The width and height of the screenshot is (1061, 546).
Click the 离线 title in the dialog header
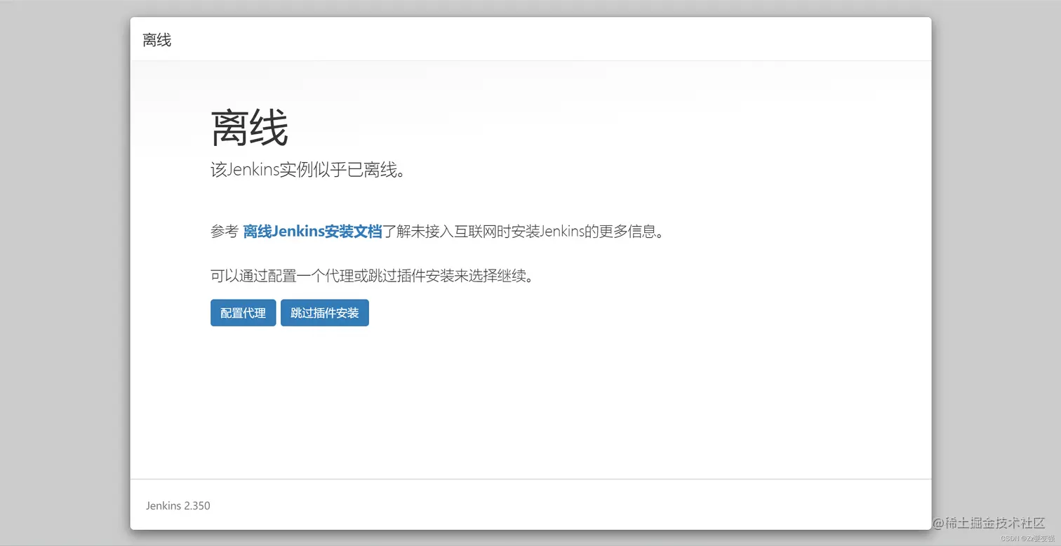point(157,40)
